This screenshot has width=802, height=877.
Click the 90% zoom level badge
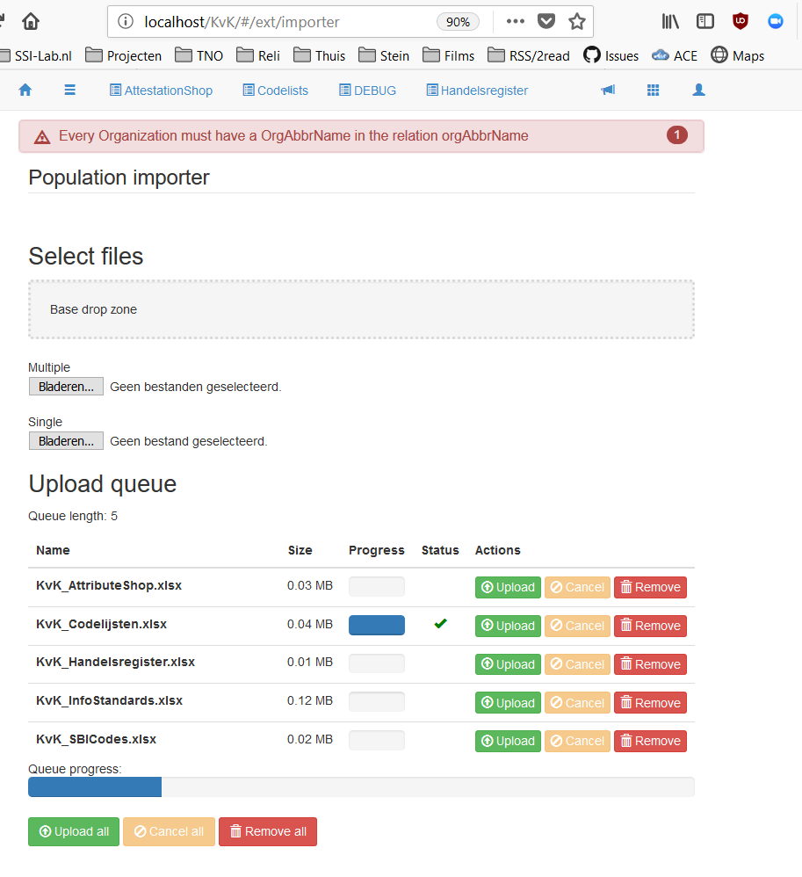[x=458, y=22]
